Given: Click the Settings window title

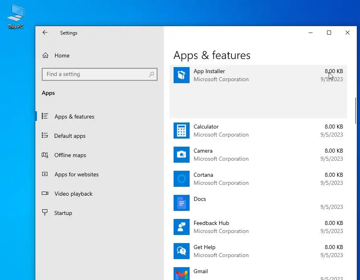Looking at the screenshot, I should (x=69, y=33).
